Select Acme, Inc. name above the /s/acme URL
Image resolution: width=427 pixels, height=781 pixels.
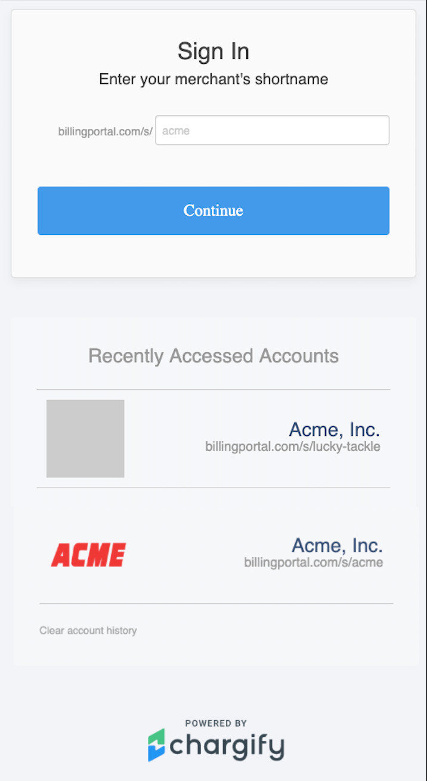pyautogui.click(x=337, y=546)
